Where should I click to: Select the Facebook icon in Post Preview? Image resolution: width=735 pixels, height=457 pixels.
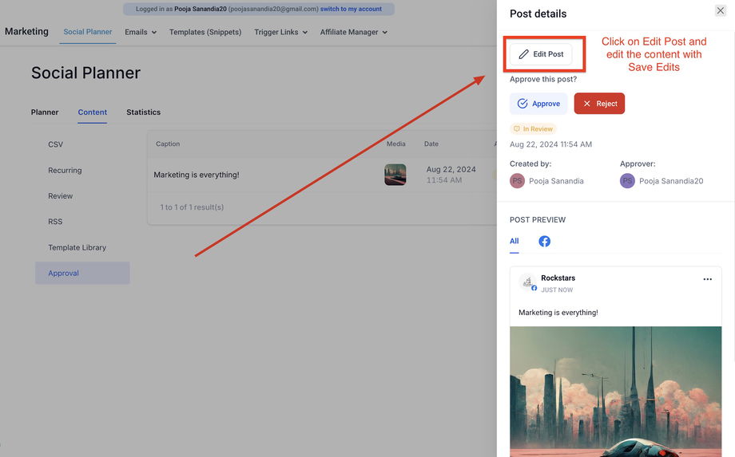point(544,241)
